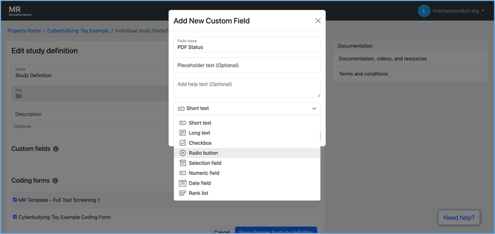495x234 pixels.
Task: Choose Radio button option label
Action: click(x=204, y=153)
